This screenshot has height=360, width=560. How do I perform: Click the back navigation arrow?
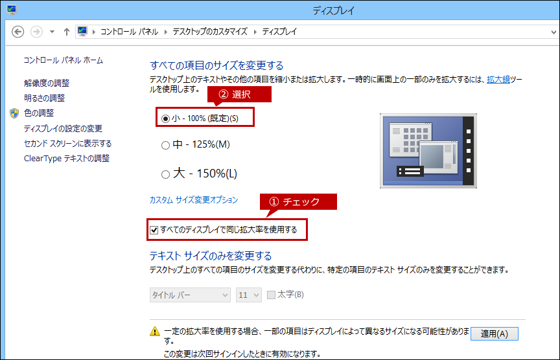click(x=18, y=32)
